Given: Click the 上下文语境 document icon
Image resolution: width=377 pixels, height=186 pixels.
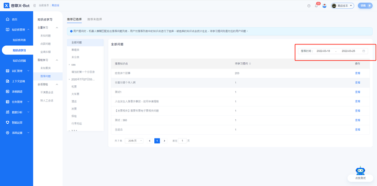Looking at the screenshot, I should [x=7, y=81].
